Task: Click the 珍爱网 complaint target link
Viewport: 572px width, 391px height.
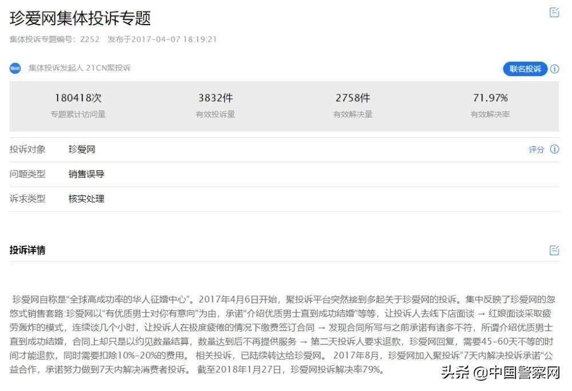Action: tap(82, 149)
